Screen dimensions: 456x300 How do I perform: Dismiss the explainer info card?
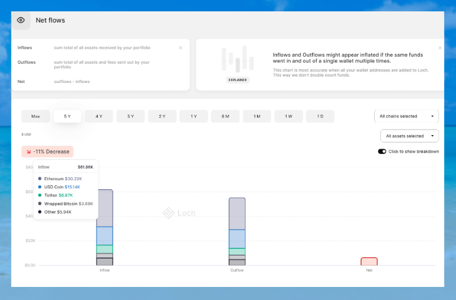coord(440,48)
